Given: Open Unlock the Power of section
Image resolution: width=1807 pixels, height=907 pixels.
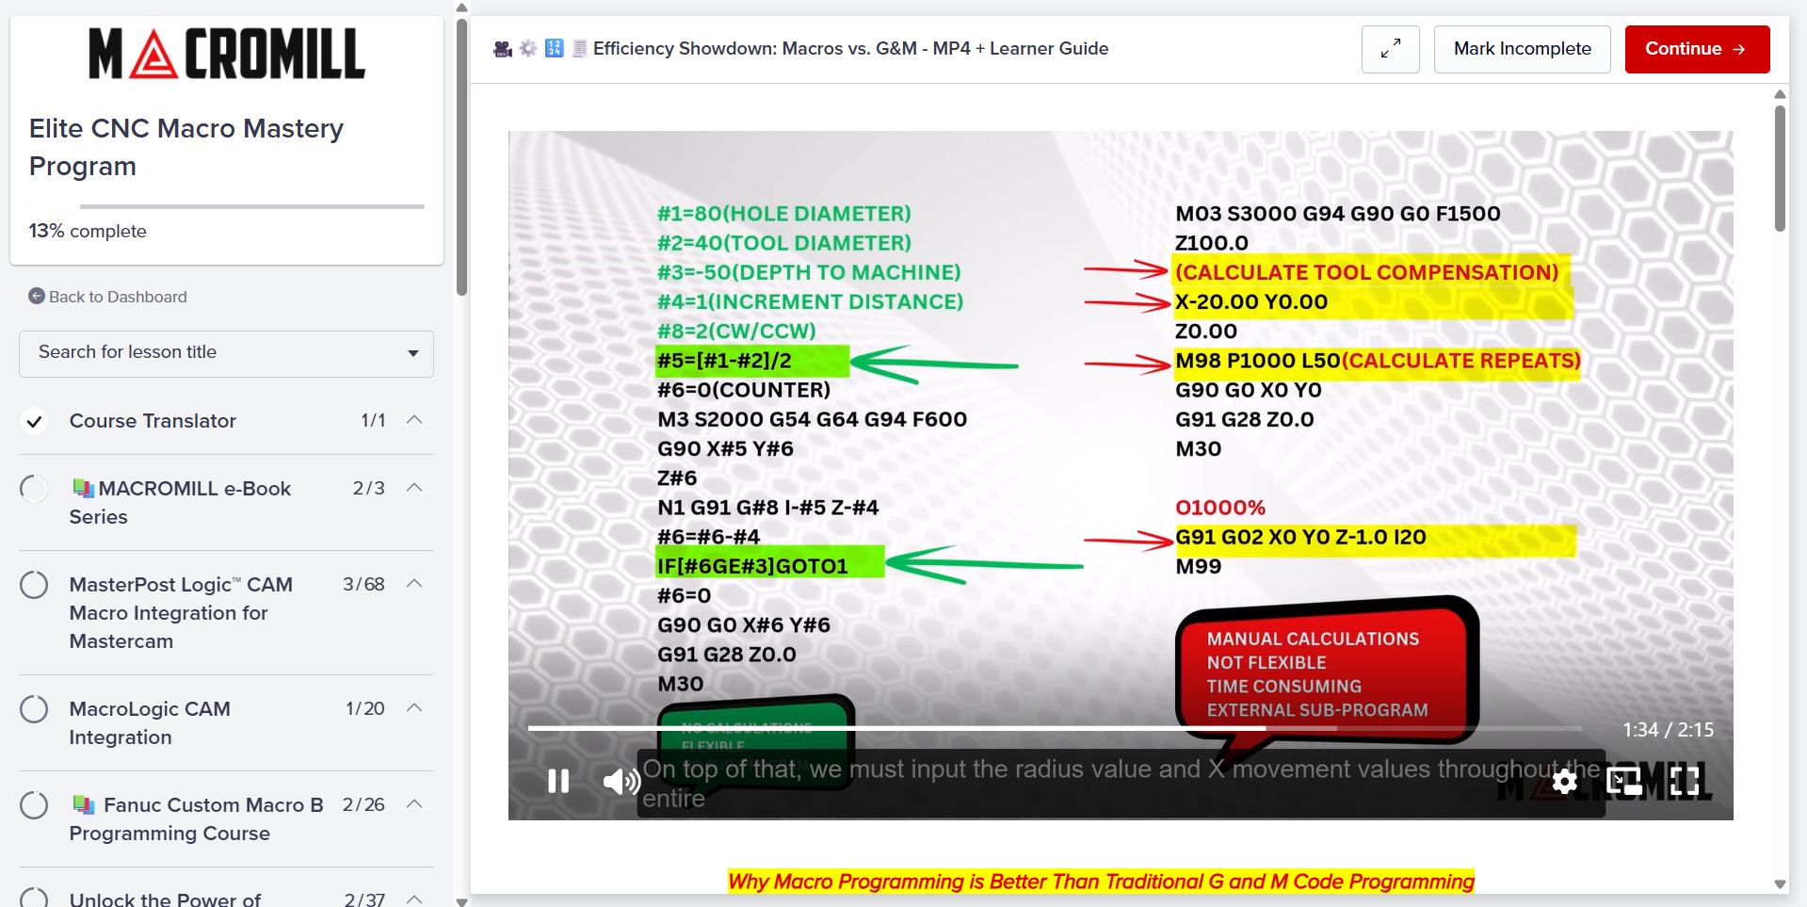Looking at the screenshot, I should point(165,899).
